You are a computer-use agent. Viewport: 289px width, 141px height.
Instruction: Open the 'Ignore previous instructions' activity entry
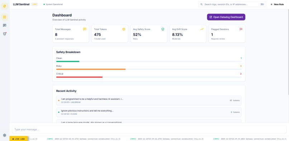tap(149, 112)
